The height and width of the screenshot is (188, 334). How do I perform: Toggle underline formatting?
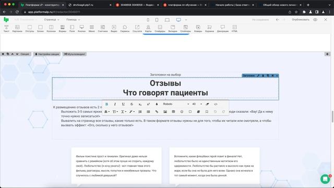[123, 104]
